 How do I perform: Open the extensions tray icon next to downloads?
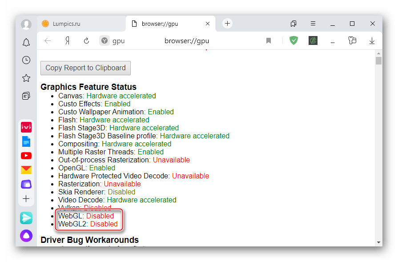tap(352, 40)
